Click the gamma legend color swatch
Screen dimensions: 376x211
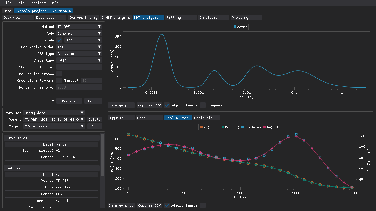(x=235, y=27)
